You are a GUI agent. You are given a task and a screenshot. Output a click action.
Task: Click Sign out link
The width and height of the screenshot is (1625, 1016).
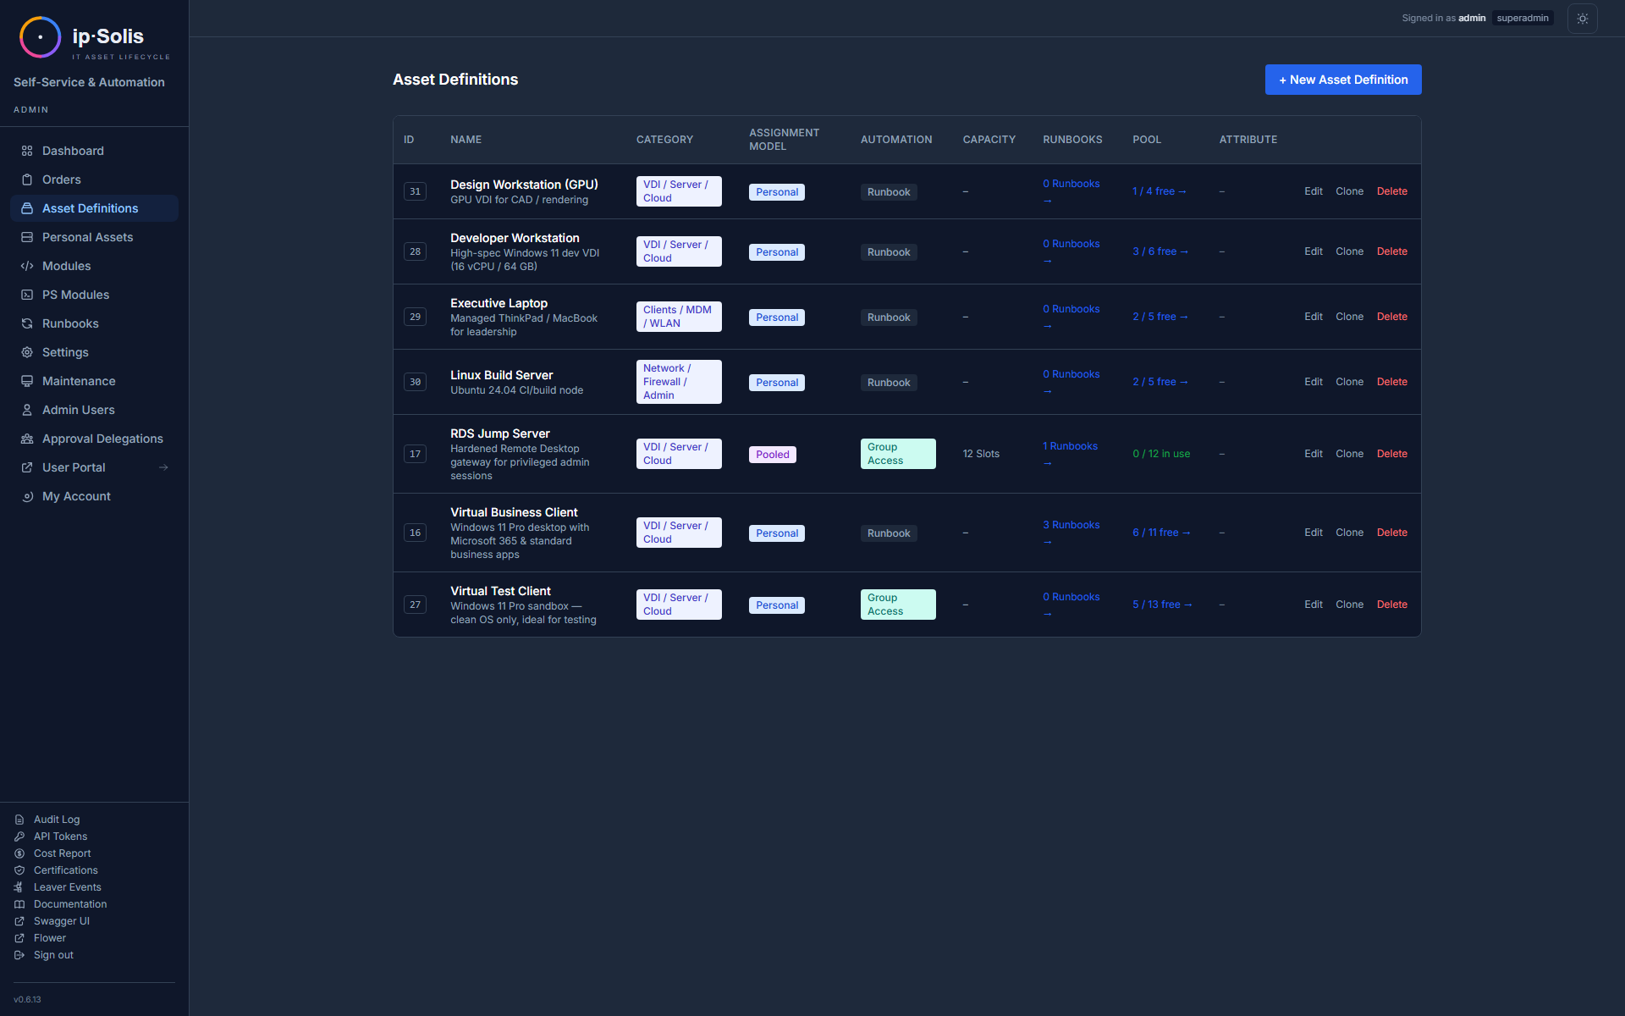click(53, 955)
